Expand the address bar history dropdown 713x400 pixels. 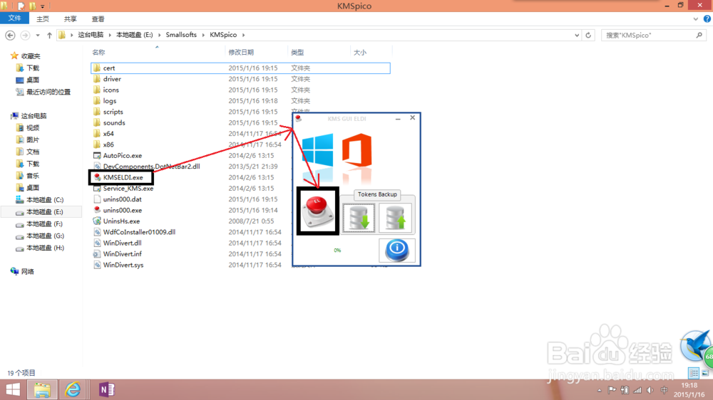(577, 35)
